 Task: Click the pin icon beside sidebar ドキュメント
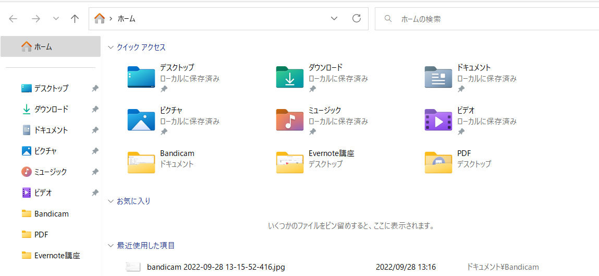click(95, 130)
